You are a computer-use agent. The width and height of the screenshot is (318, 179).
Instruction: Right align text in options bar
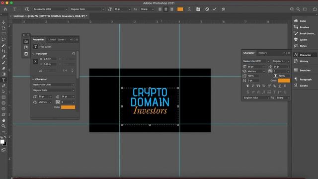[x=171, y=9]
